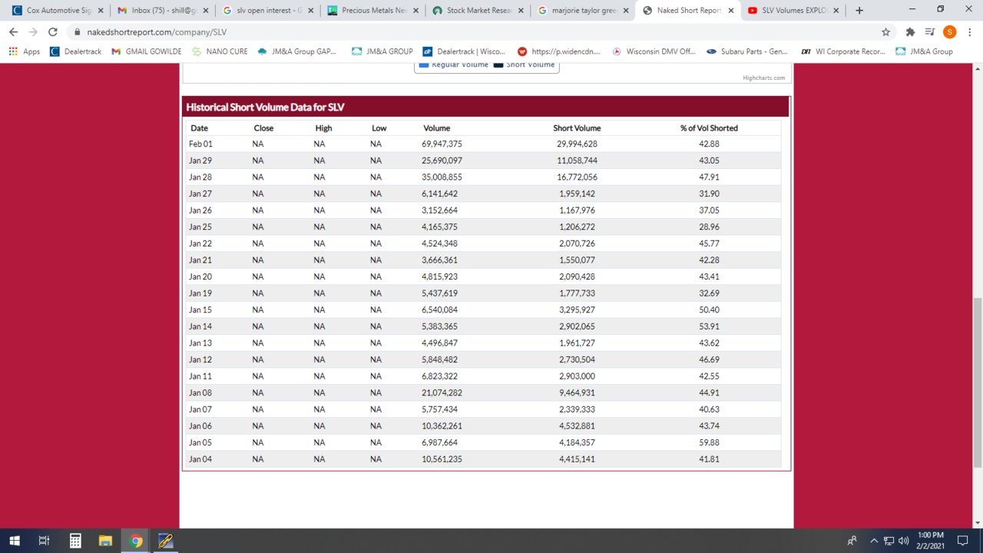Open the Dealertrack | Wisco bookmark
The height and width of the screenshot is (553, 983).
coord(464,51)
